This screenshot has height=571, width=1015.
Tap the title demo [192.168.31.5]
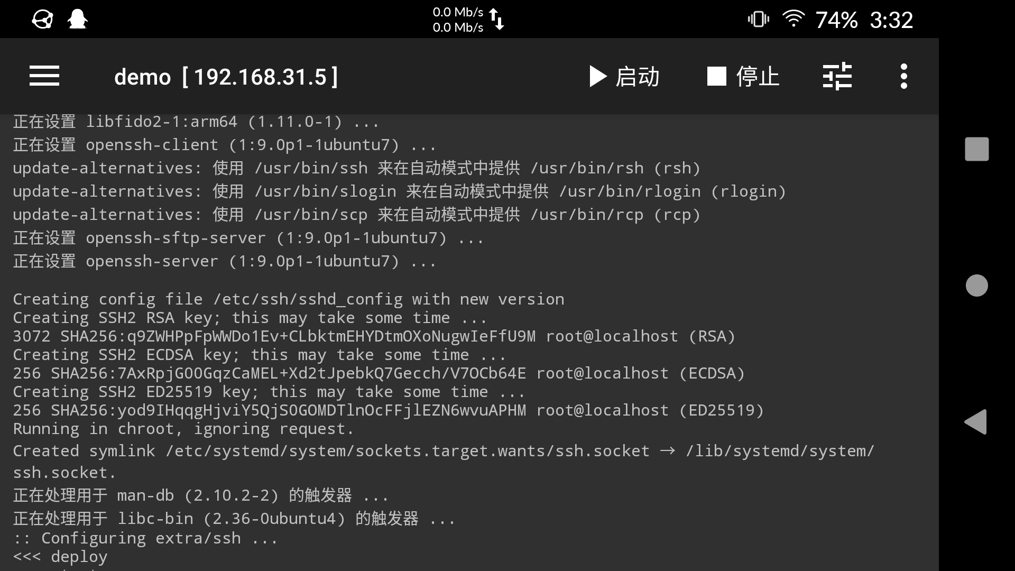click(x=226, y=77)
